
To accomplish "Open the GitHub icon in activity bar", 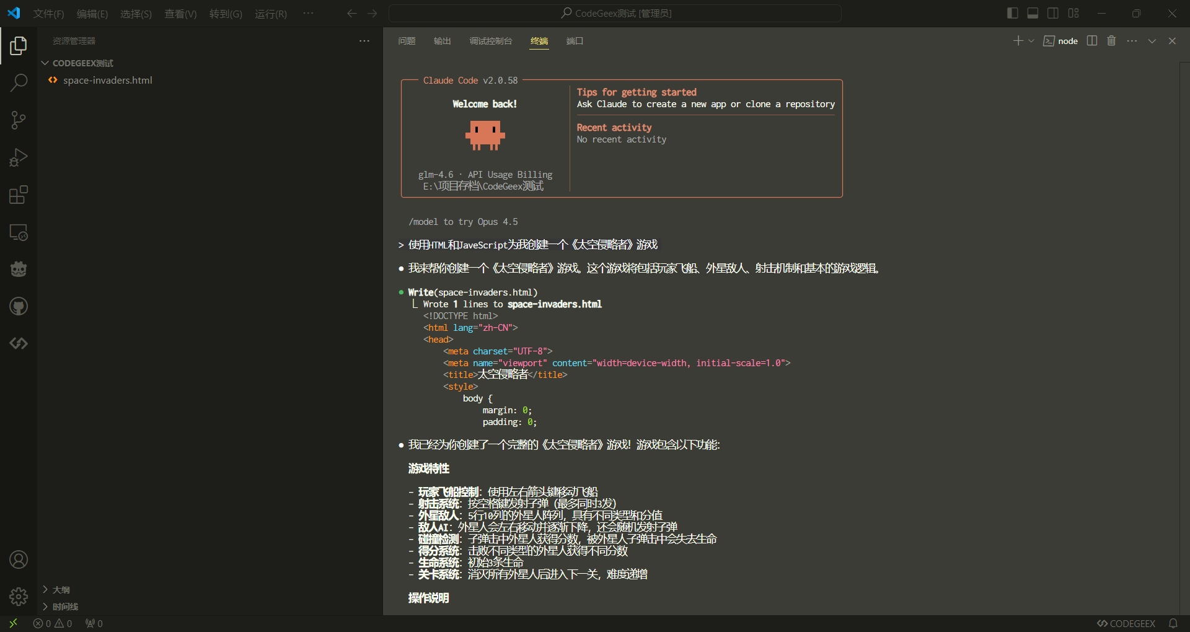I will (19, 306).
